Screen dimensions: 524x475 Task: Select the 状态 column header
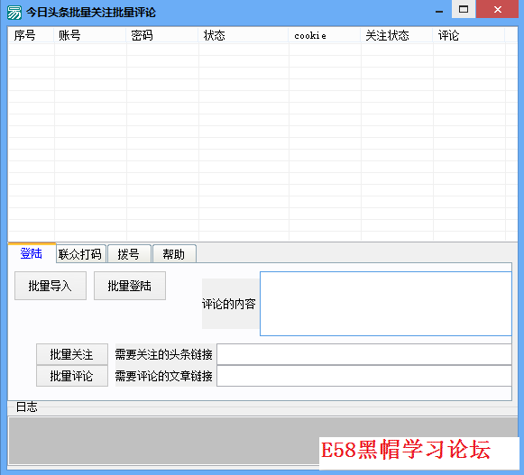click(244, 35)
